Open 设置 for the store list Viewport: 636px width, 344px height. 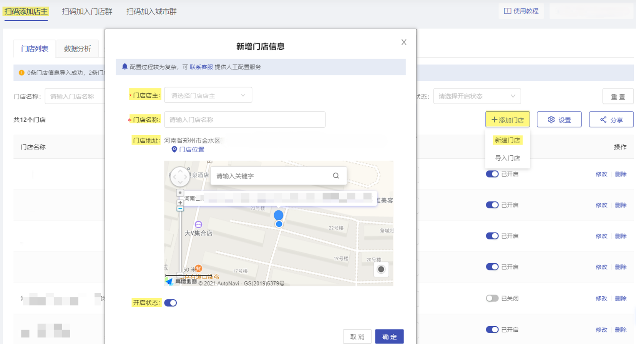pos(559,120)
